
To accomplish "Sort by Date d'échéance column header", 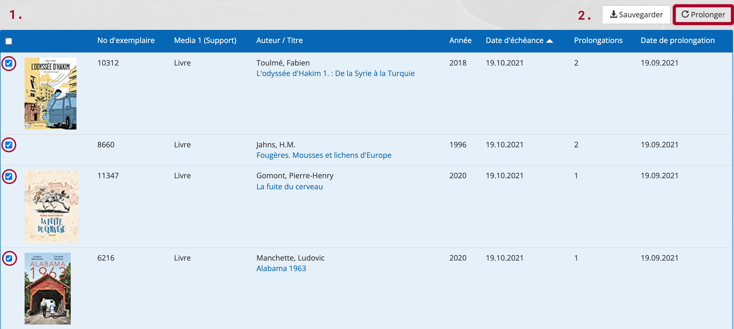I will (x=514, y=40).
